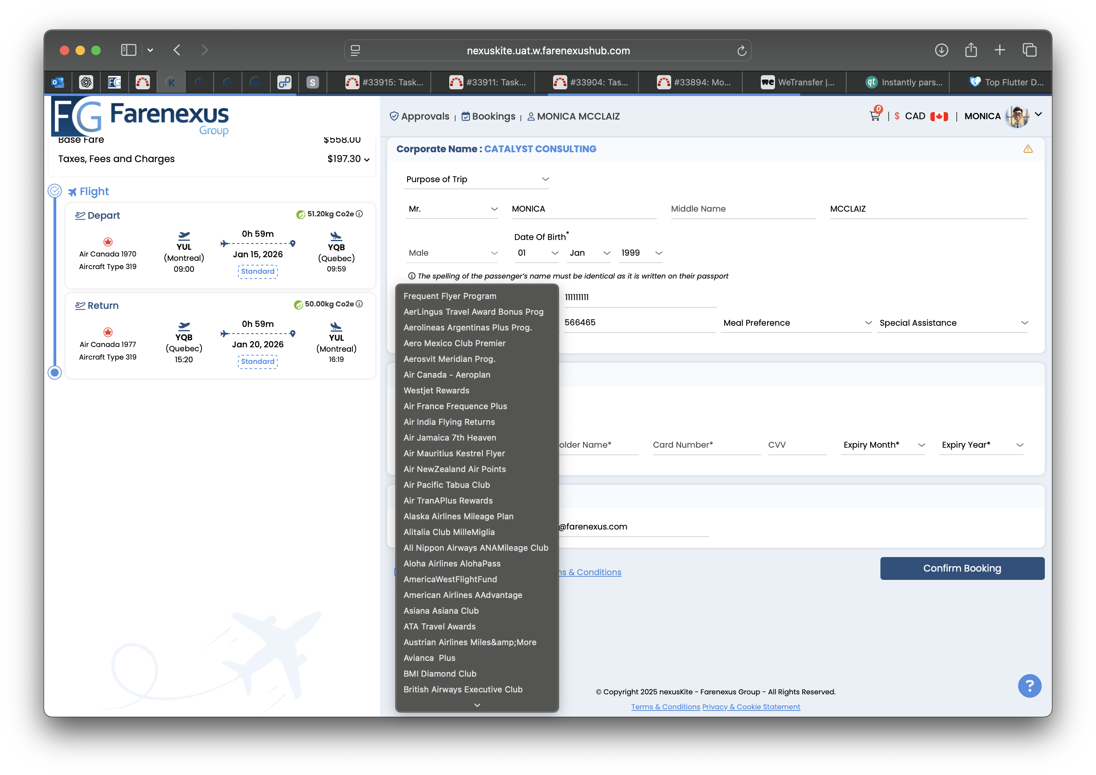Screen dimensions: 1096x775
Task: Click the Farenexus Group logo
Action: click(x=140, y=116)
